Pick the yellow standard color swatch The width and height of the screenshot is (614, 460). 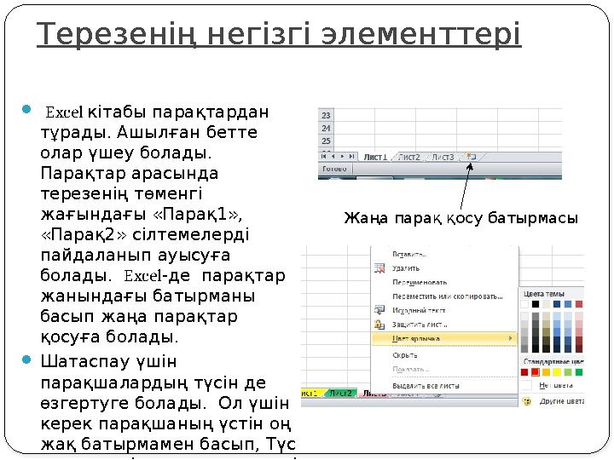tap(557, 372)
